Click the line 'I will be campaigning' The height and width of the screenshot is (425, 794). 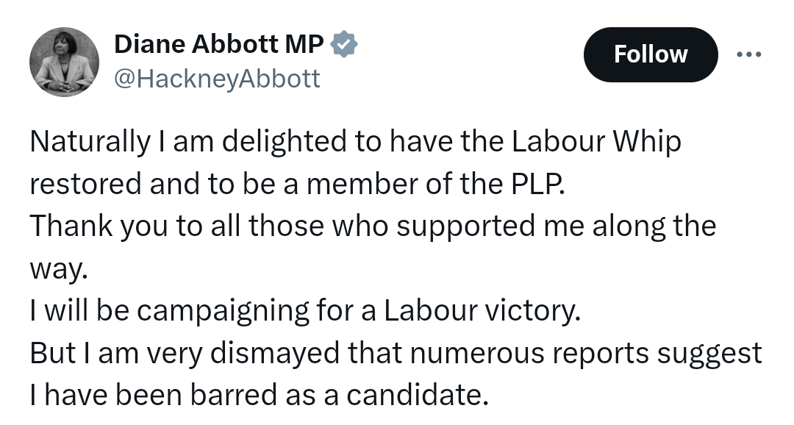click(305, 310)
